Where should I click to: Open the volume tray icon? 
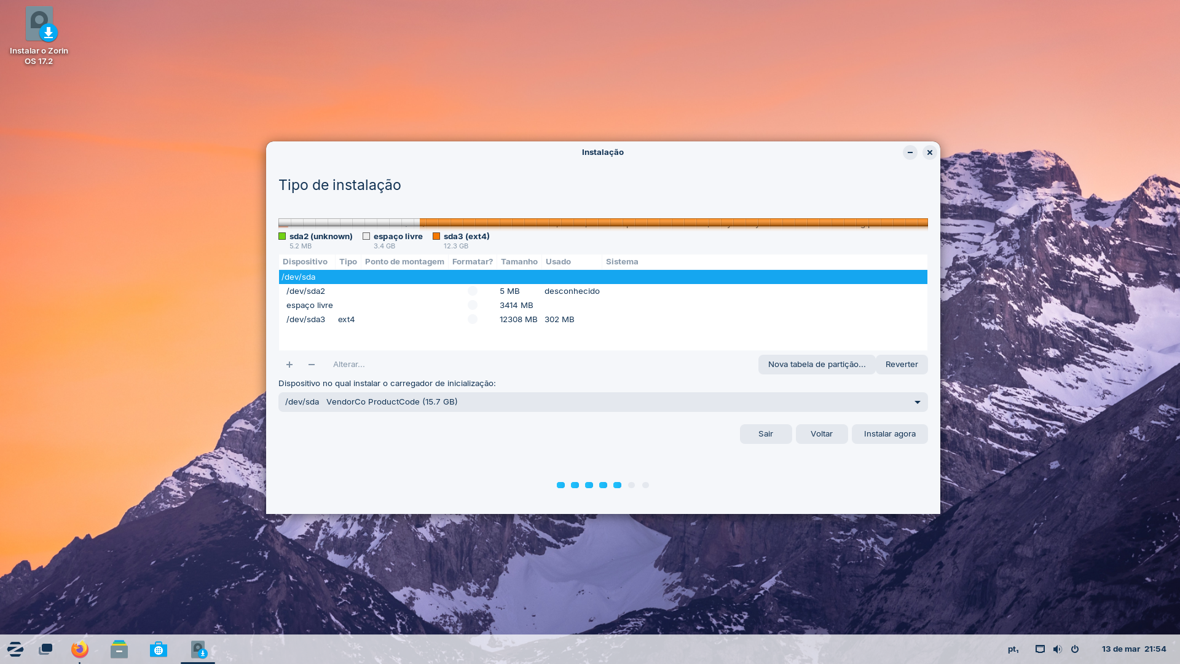point(1057,649)
